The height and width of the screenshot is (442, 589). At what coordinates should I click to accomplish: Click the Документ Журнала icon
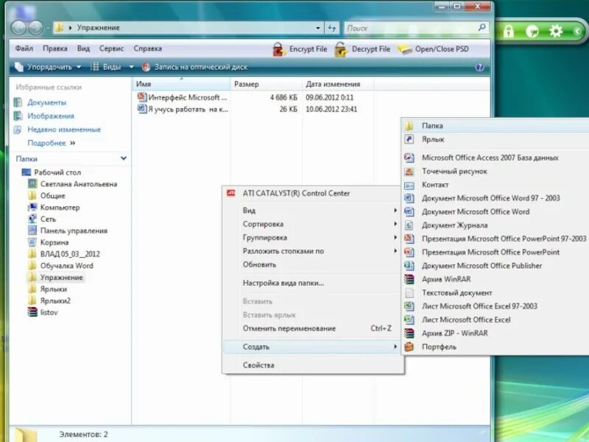click(409, 225)
